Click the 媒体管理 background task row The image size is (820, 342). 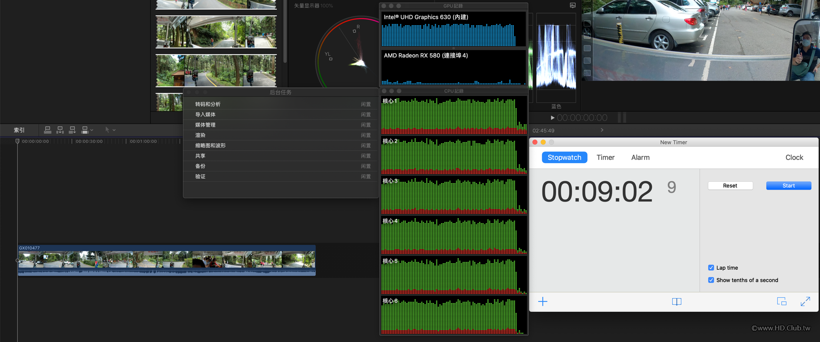[281, 125]
